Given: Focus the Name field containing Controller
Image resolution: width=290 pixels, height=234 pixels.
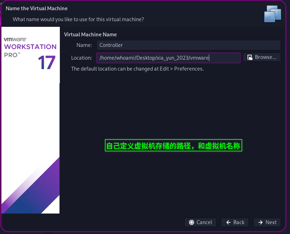Looking at the screenshot, I should 188,45.
